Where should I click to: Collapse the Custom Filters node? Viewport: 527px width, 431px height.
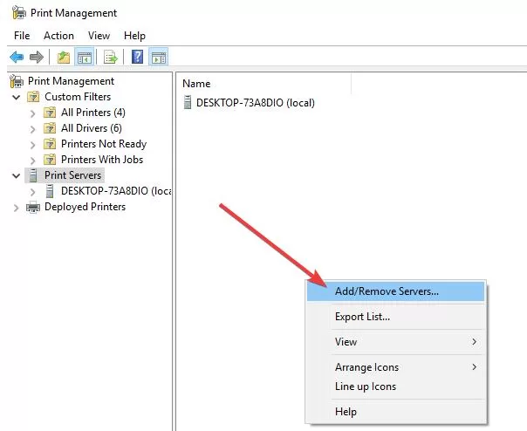(16, 98)
